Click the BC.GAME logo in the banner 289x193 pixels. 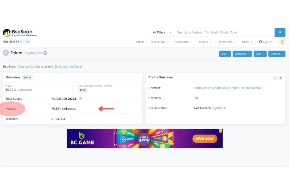click(82, 139)
